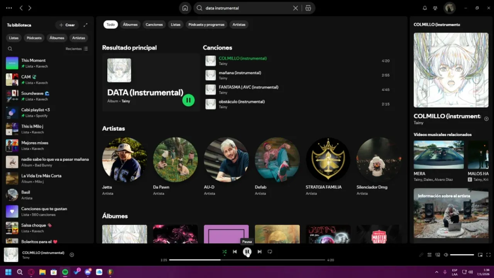Open Recientes sort order dropdown

pyautogui.click(x=77, y=49)
